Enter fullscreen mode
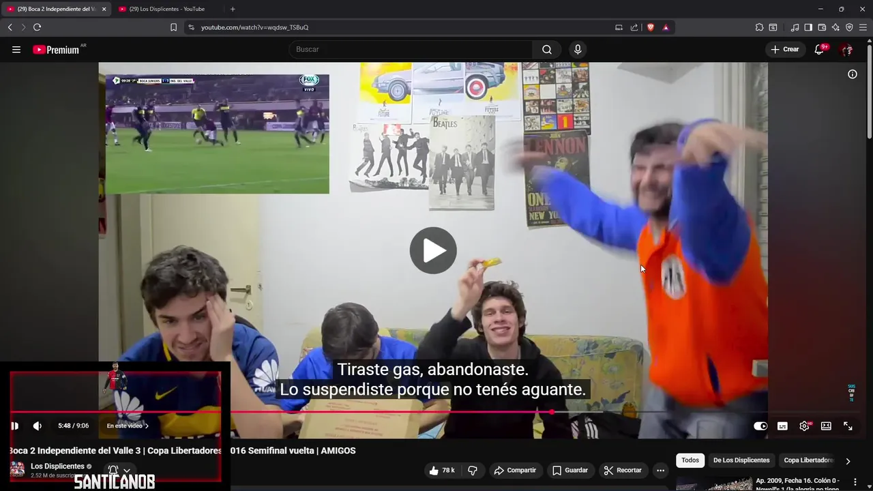This screenshot has width=873, height=491. coord(848,426)
